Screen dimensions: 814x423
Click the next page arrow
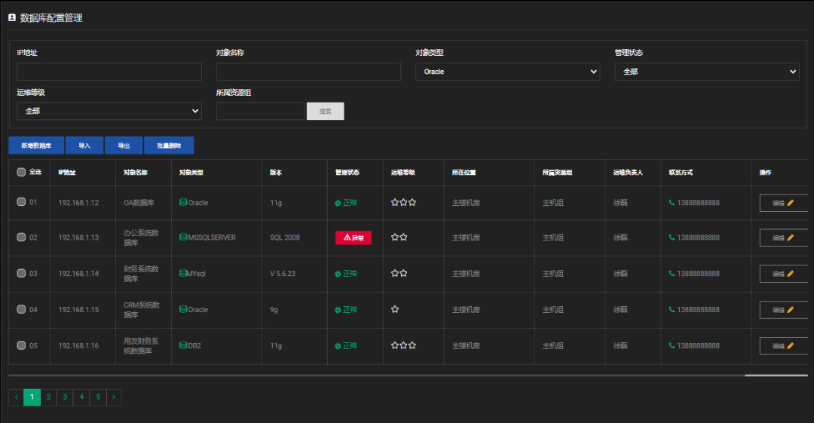[115, 397]
